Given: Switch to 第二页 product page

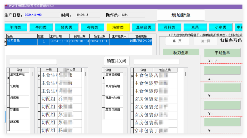Looking at the screenshot, I should click(x=205, y=41).
